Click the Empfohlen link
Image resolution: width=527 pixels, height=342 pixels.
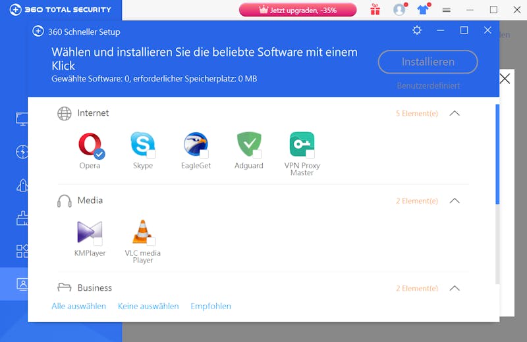[x=211, y=306]
